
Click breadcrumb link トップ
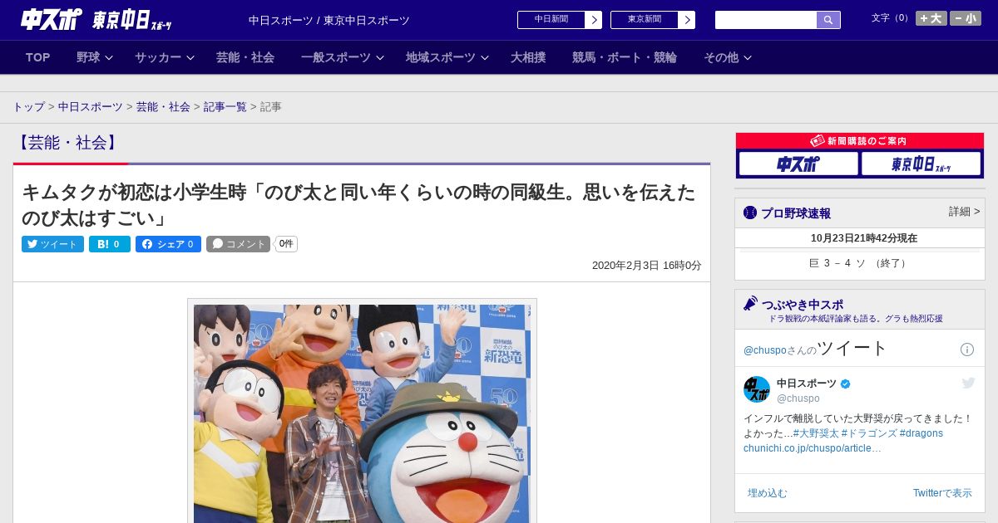(x=28, y=107)
